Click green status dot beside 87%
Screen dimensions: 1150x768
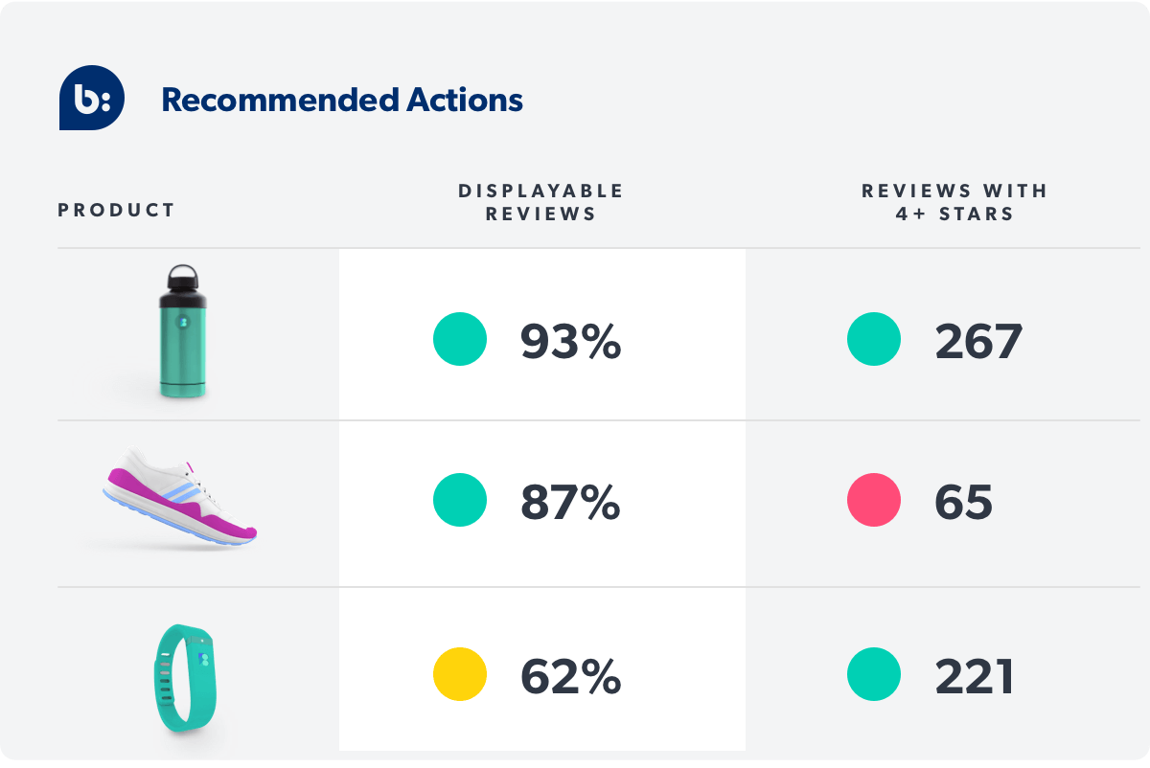pyautogui.click(x=460, y=500)
